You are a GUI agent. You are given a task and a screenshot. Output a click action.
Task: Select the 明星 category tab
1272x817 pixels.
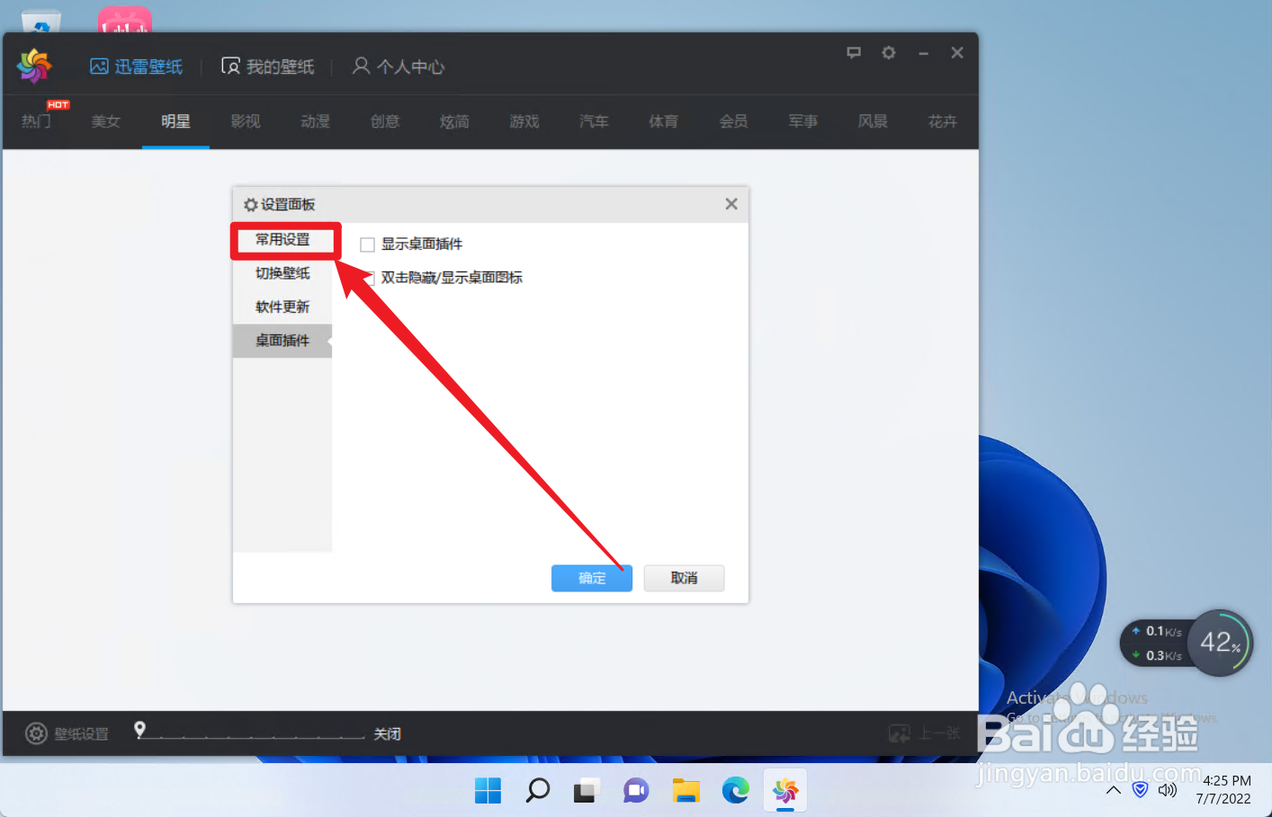point(175,121)
